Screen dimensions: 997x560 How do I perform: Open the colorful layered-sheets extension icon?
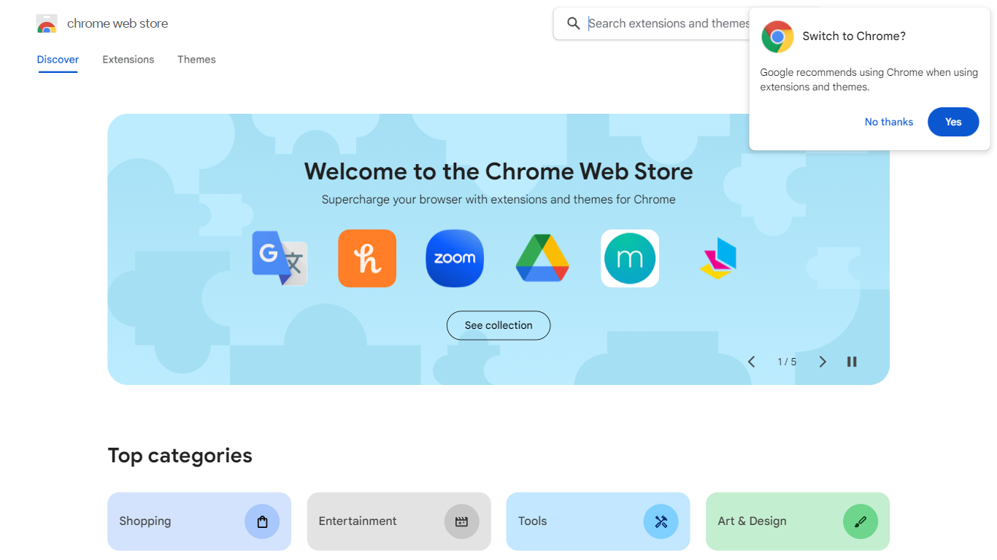coord(718,258)
